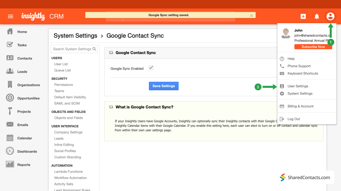The width and height of the screenshot is (341, 191).
Task: Click the Subscribe Now button
Action: click(x=313, y=47)
